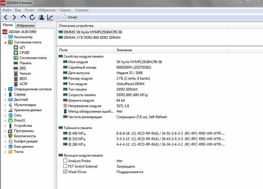
Task: Click the AIDA64 v6.60.5900 root icon
Action: click(5, 32)
